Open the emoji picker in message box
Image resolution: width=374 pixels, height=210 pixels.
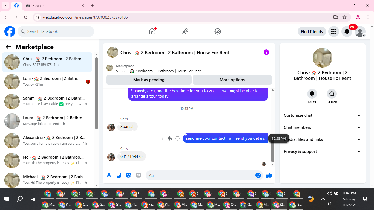(258, 175)
